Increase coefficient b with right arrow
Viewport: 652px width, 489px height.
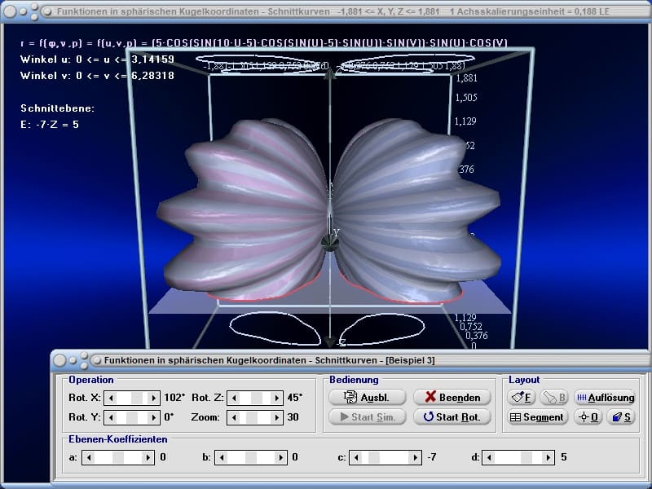[280, 457]
